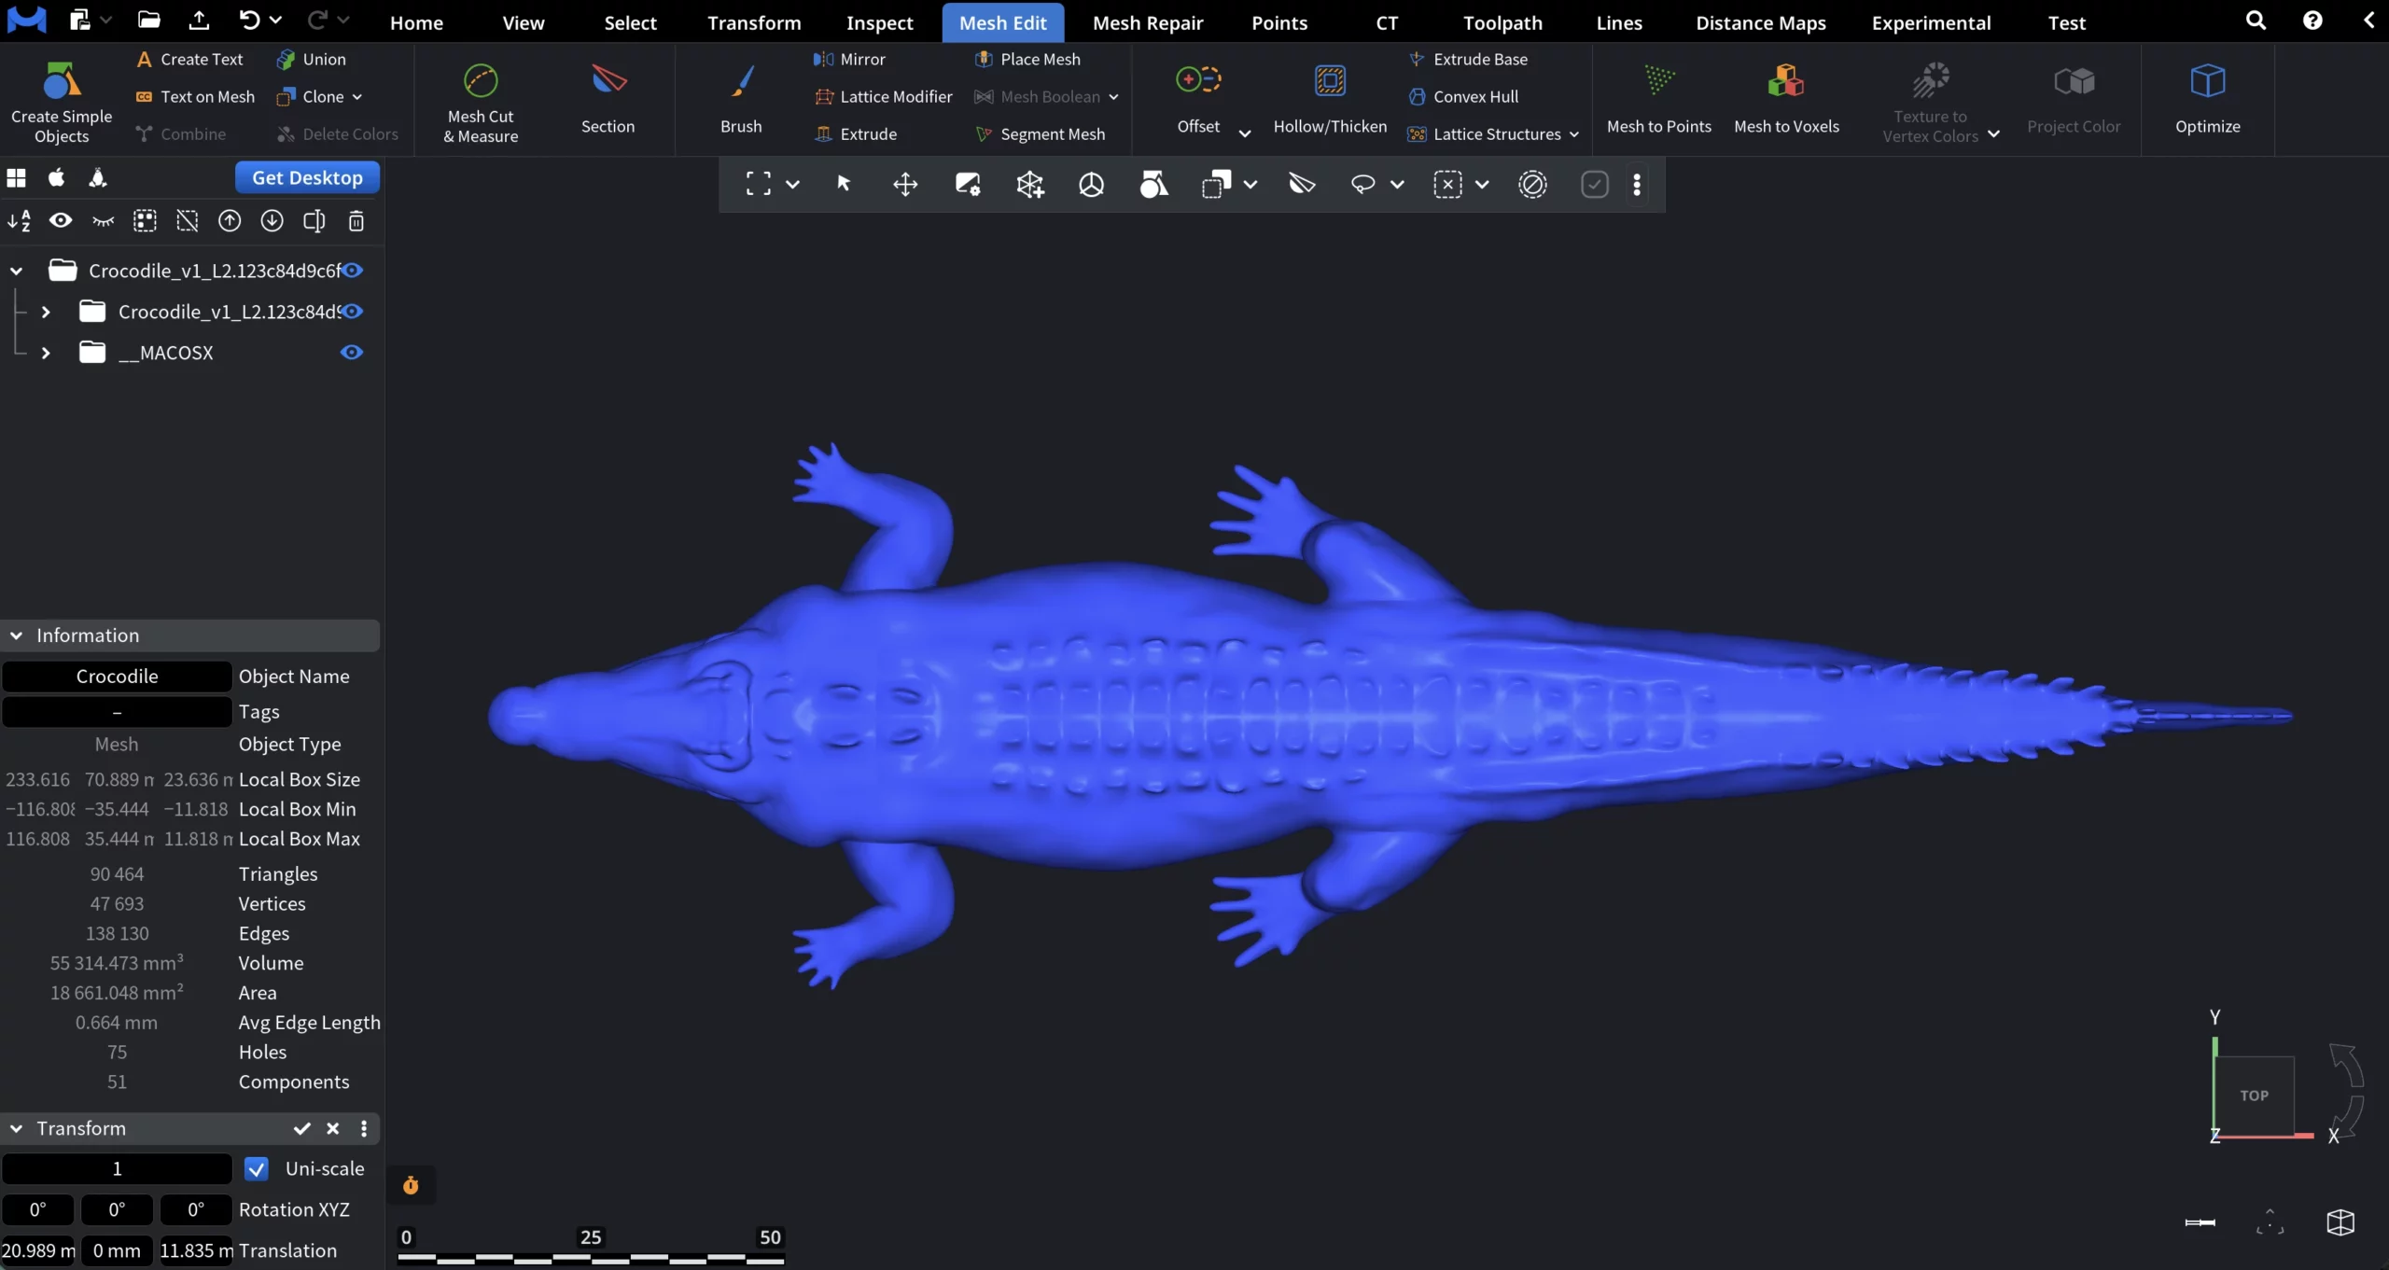Toggle the Uni-scale checkbox
2389x1270 pixels.
[x=257, y=1168]
